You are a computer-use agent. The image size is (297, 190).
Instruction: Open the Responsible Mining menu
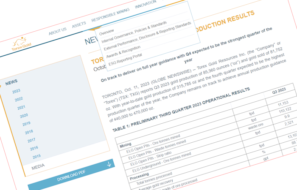[110, 15]
